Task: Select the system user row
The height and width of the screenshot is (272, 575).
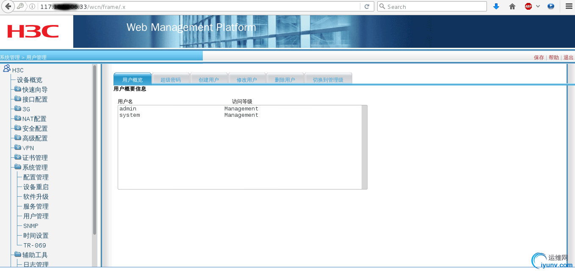Action: click(x=240, y=115)
